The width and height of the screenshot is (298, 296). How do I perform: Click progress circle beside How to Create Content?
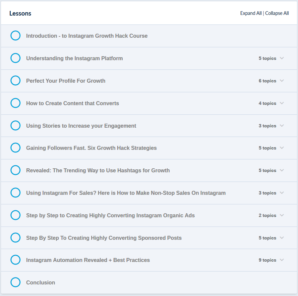pos(15,103)
